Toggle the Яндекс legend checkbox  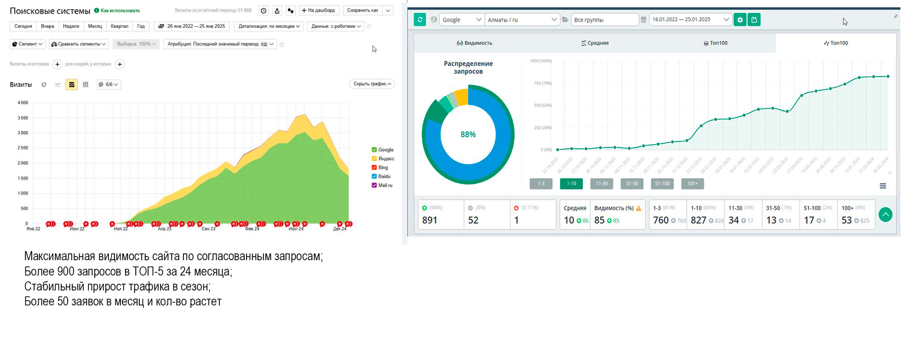coord(374,159)
